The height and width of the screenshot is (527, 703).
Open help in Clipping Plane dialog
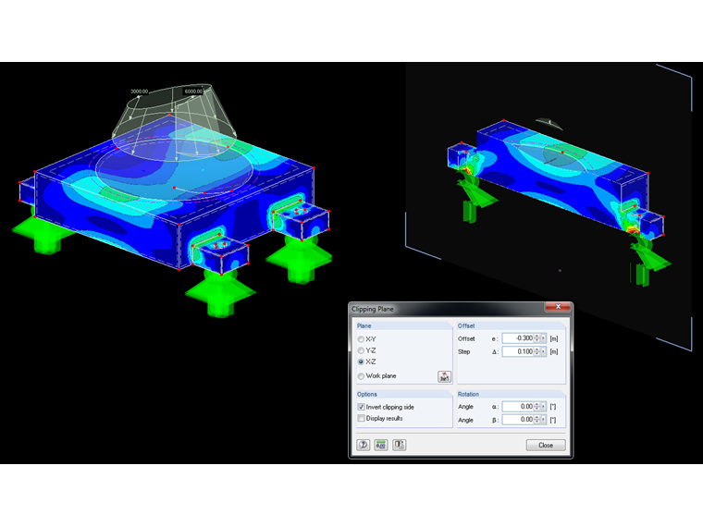(364, 445)
